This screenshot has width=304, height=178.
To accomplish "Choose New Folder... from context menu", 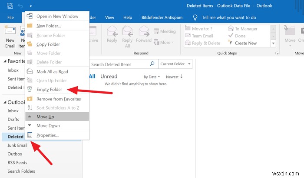I will (x=57, y=26).
